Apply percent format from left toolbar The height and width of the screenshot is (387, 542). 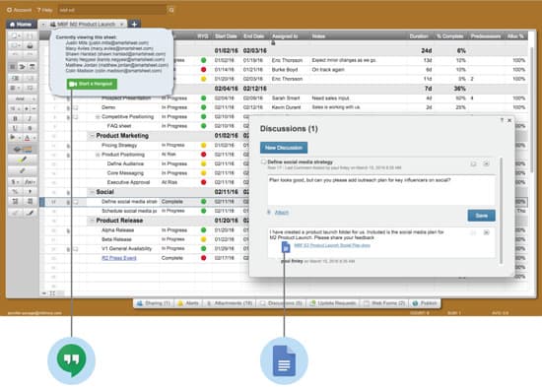pyautogui.click(x=15, y=191)
